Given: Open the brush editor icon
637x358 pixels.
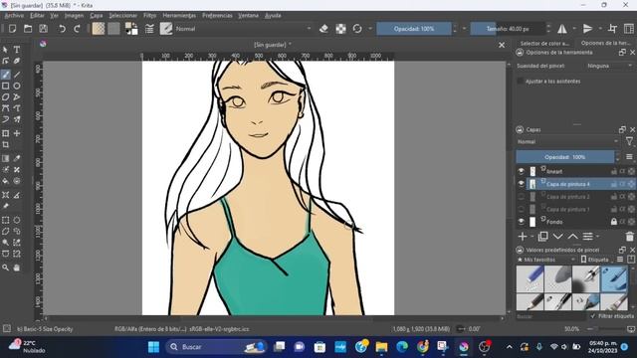Looking at the screenshot, I should (x=149, y=29).
